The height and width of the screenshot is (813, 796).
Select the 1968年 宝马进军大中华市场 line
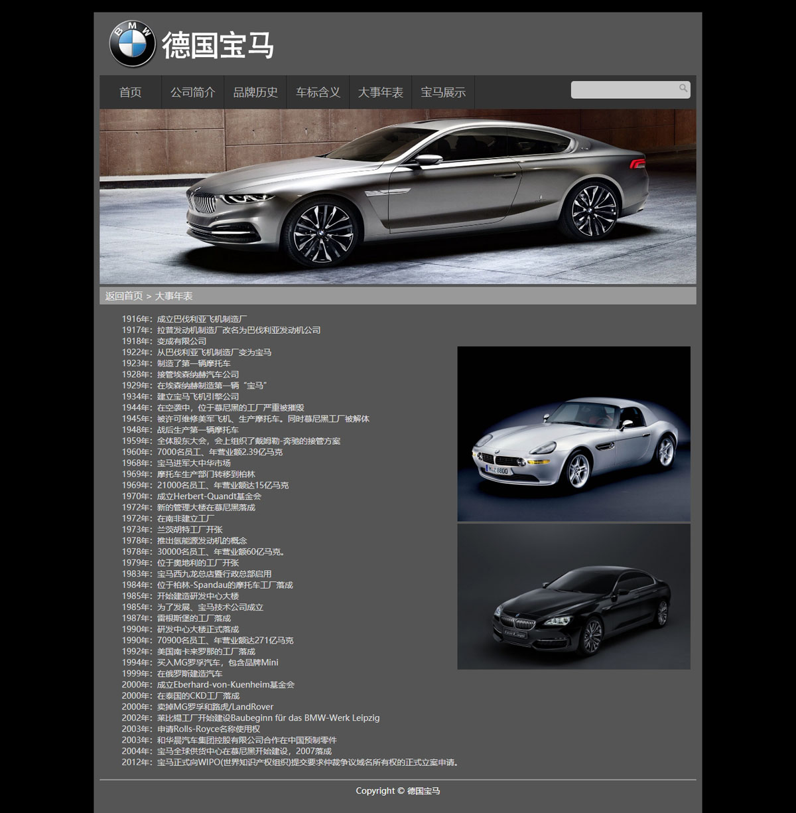176,463
